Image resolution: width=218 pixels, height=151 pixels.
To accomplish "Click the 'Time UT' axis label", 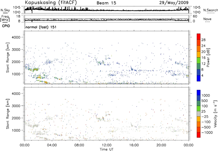I will pos(107,149).
